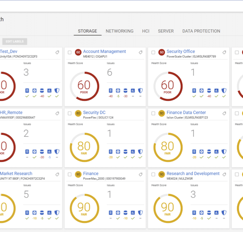Tick the checkbox for Finance PowerMax_2000

coord(70,175)
